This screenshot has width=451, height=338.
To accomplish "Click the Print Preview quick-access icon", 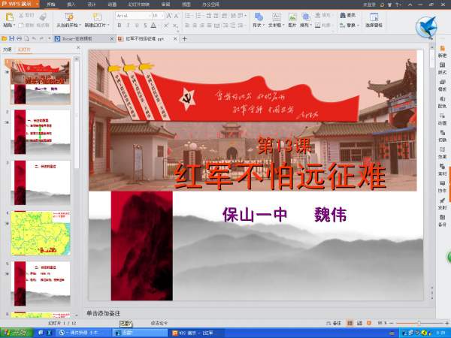I will (x=26, y=38).
